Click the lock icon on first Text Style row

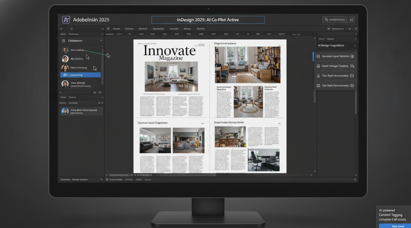coord(318,76)
